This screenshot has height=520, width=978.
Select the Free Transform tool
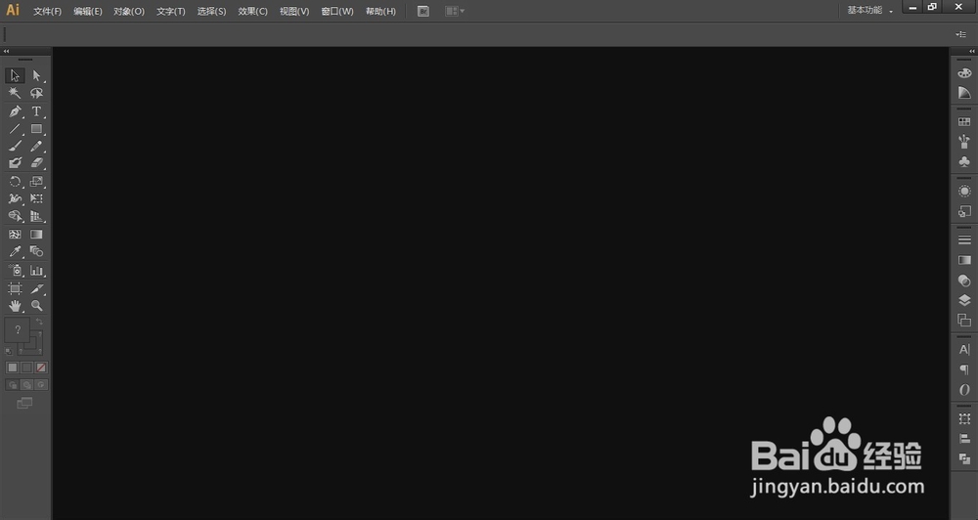tap(37, 198)
